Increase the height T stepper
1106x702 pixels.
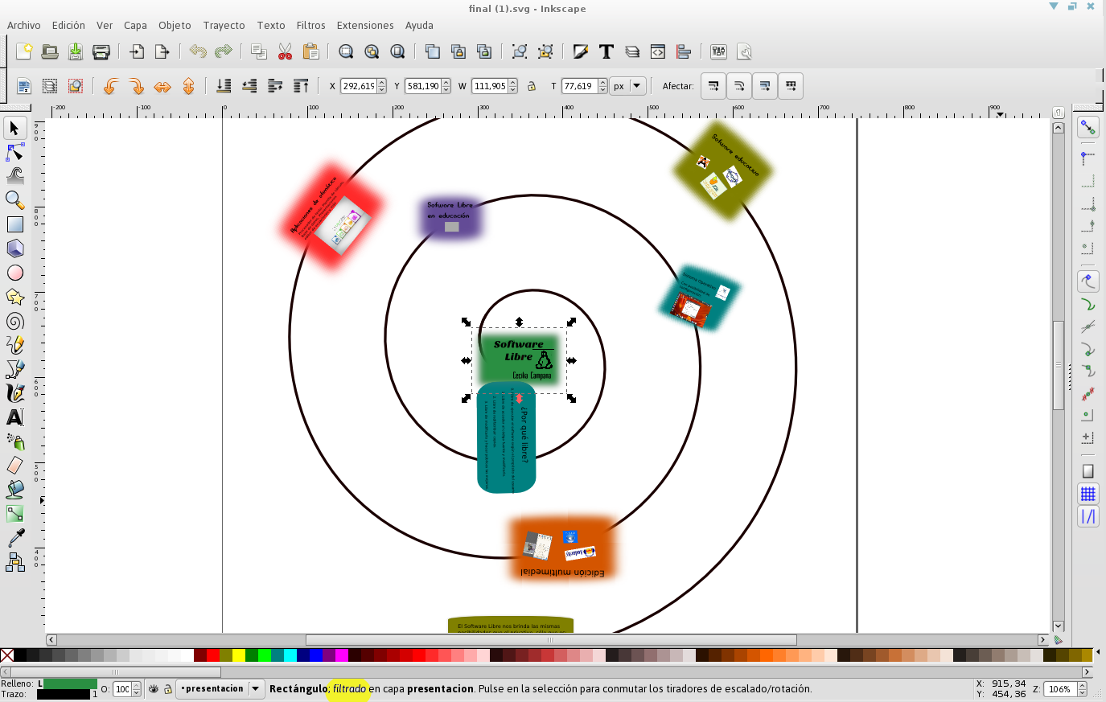[602, 82]
